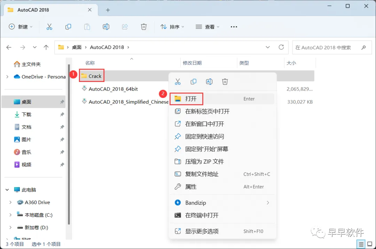376x249 pixels.
Task: Select 固定到快速访问
Action: (222, 136)
